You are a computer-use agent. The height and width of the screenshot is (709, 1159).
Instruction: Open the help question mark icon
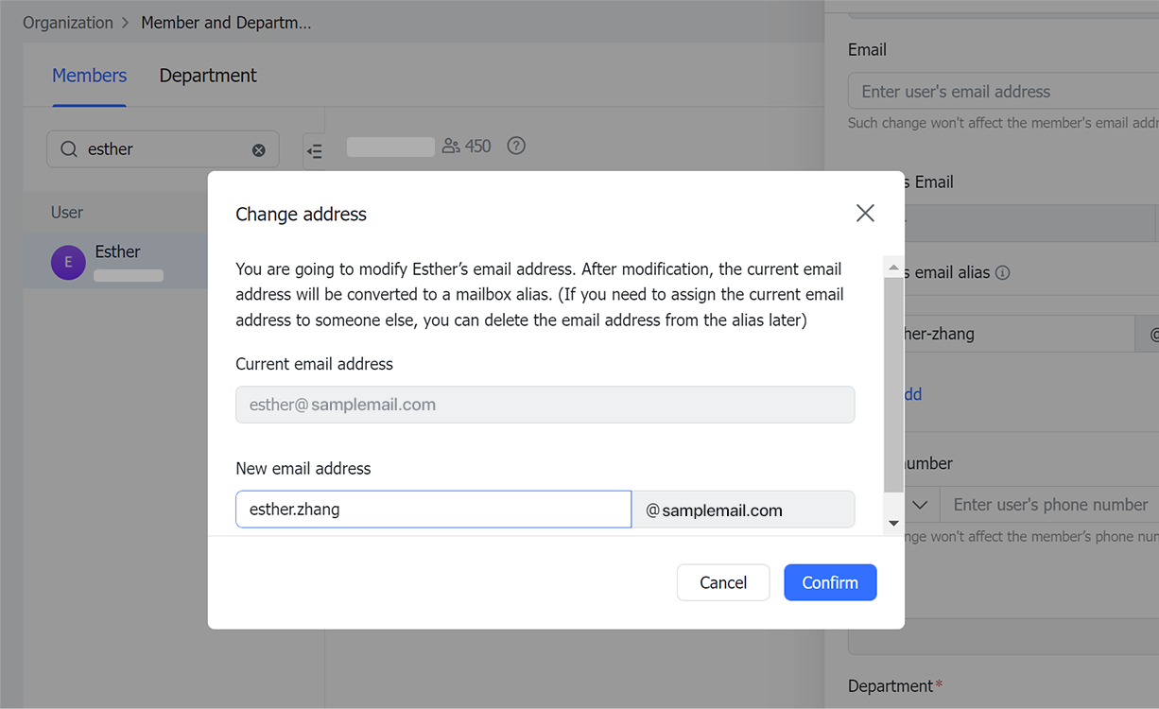point(515,146)
